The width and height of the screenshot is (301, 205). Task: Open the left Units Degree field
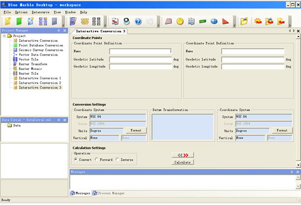pyautogui.click(x=107, y=131)
